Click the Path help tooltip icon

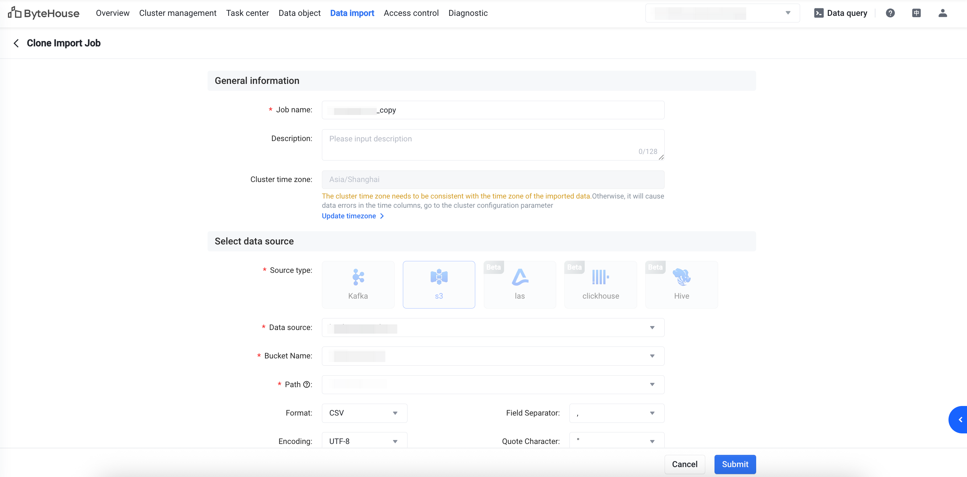pos(307,384)
